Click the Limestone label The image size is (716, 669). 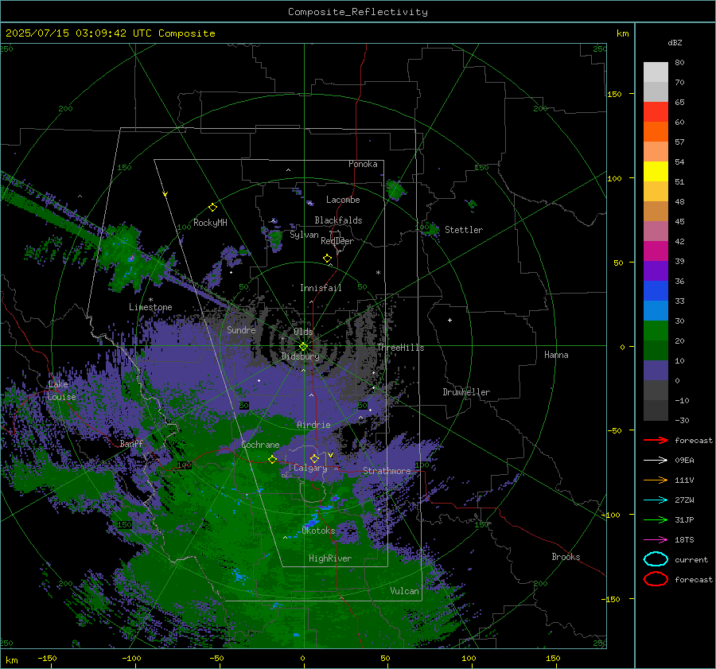point(150,307)
